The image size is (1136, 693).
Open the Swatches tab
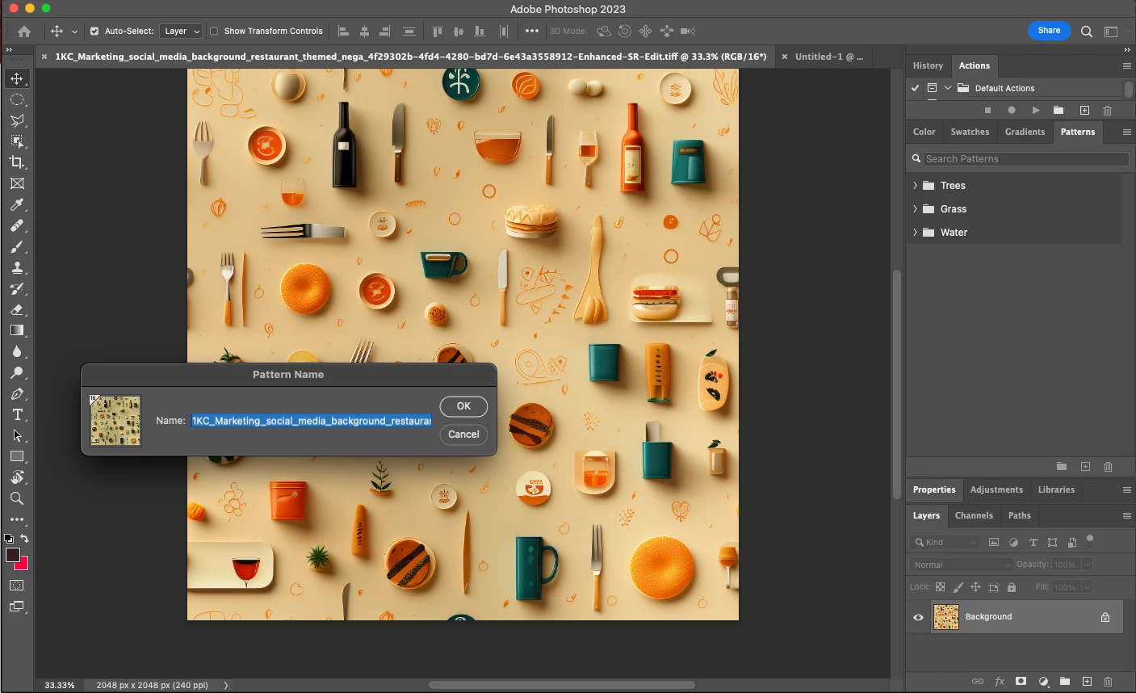[970, 132]
